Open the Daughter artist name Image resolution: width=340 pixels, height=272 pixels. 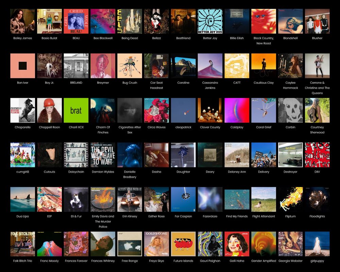click(x=183, y=172)
